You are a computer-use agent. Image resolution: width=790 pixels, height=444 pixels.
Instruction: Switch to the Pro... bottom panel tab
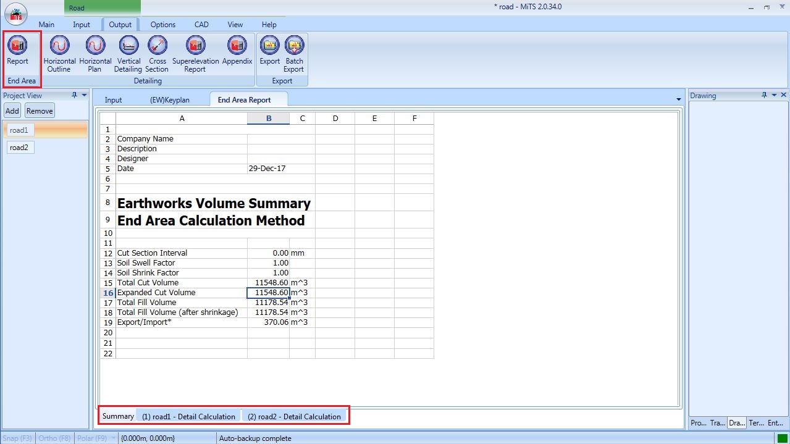point(699,423)
